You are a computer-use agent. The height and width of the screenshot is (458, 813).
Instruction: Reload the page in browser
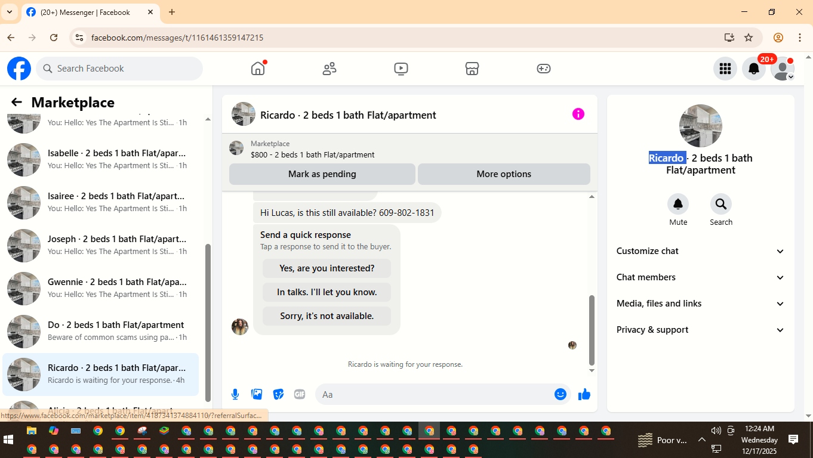tap(54, 38)
